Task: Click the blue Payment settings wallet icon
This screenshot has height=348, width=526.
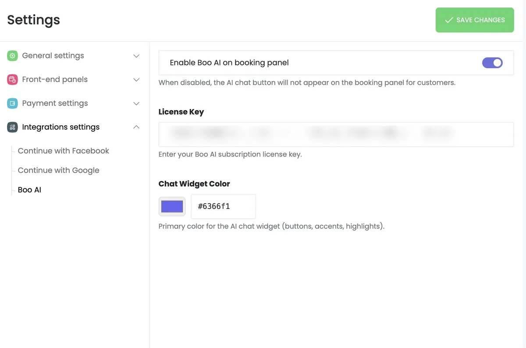Action: pyautogui.click(x=12, y=103)
